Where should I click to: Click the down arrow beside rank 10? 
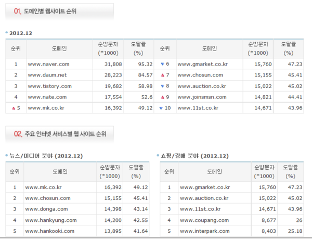(x=160, y=108)
